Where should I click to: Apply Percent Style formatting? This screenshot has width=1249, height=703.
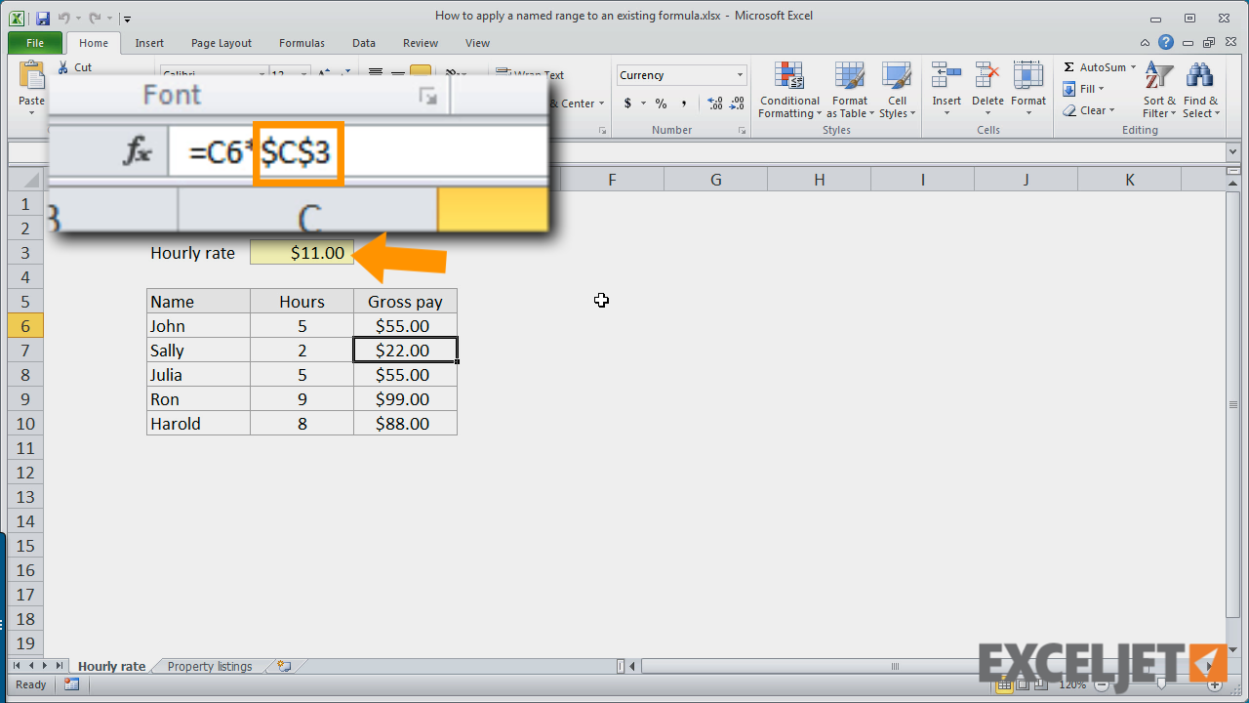661,103
